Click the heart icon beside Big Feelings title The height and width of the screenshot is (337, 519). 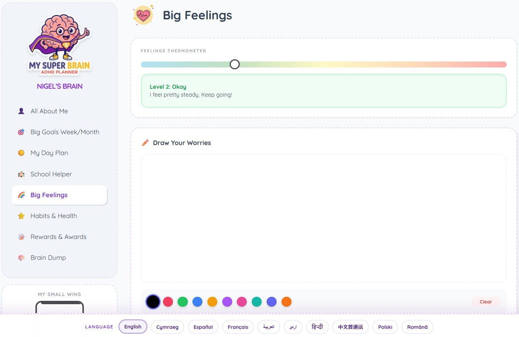(143, 15)
